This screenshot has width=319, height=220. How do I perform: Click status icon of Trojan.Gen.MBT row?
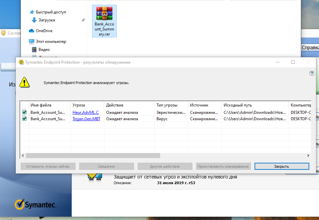pyautogui.click(x=24, y=118)
